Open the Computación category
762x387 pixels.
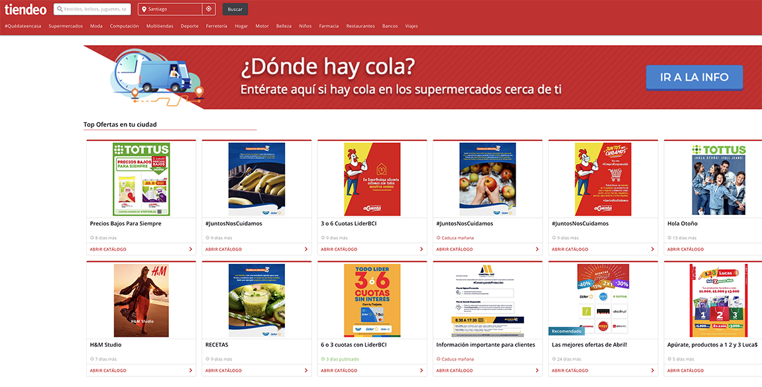click(125, 26)
